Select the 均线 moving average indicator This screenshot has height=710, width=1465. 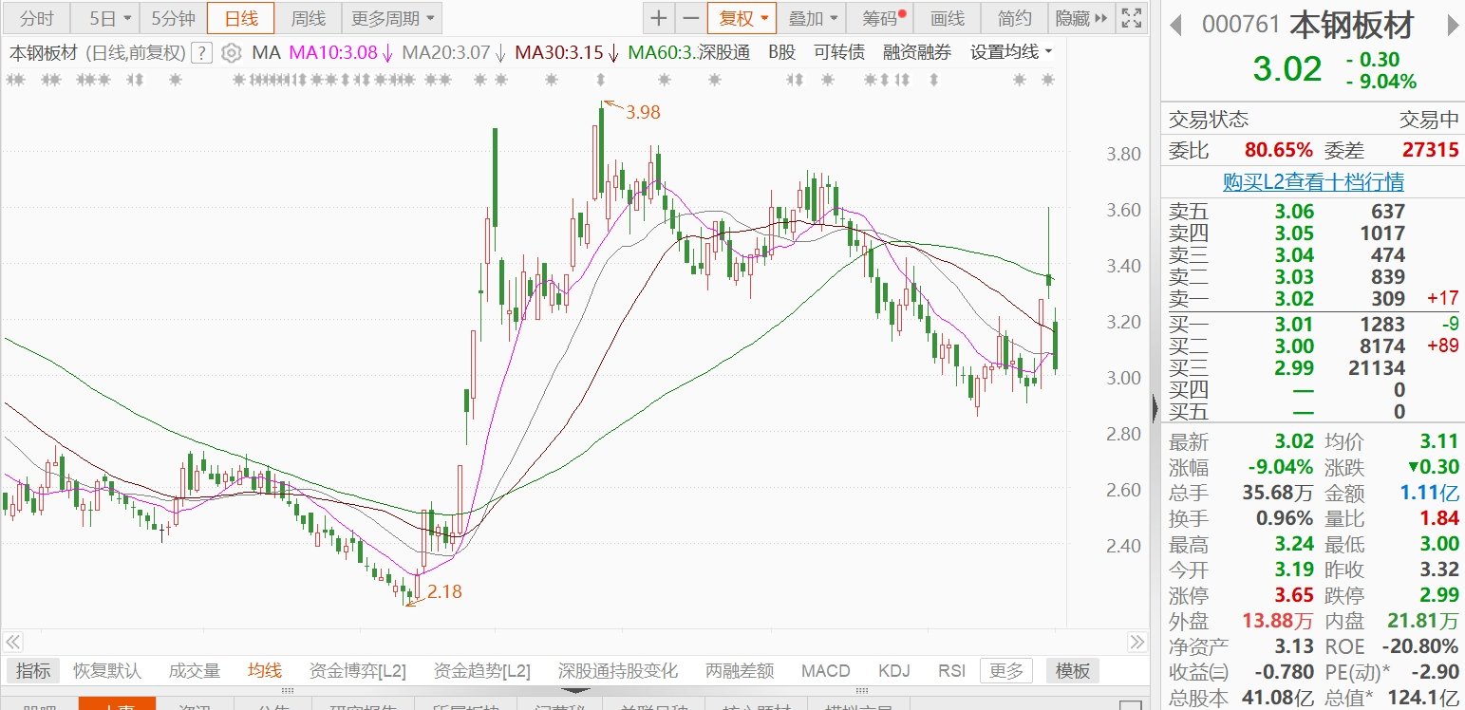tap(265, 671)
